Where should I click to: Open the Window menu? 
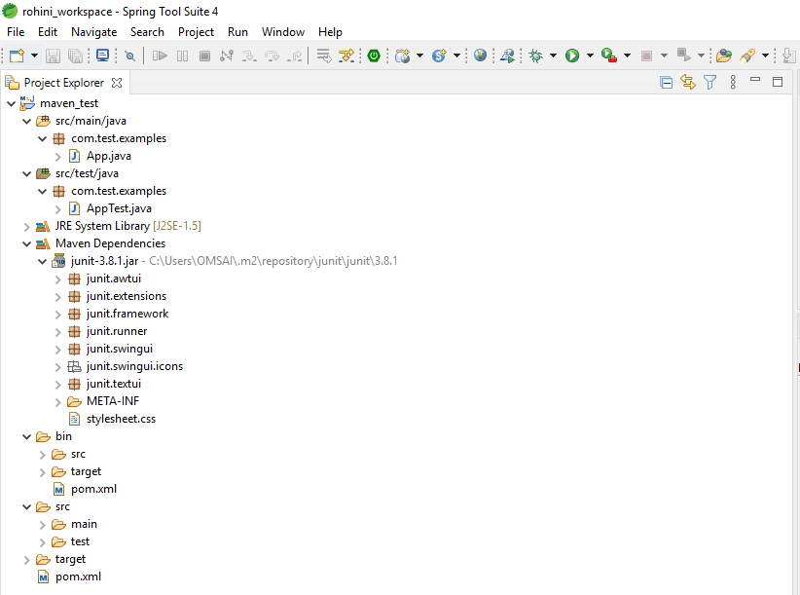(x=283, y=31)
